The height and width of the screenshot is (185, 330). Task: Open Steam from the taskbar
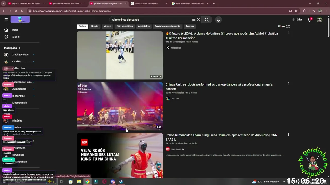tap(121, 182)
